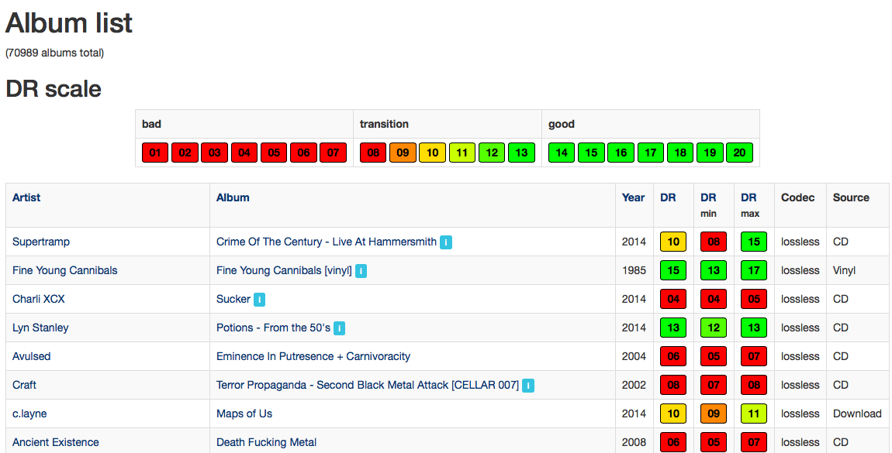The height and width of the screenshot is (453, 892).
Task: Open info icon for Fine Young Cannibals [vinyl]
Action: point(361,271)
